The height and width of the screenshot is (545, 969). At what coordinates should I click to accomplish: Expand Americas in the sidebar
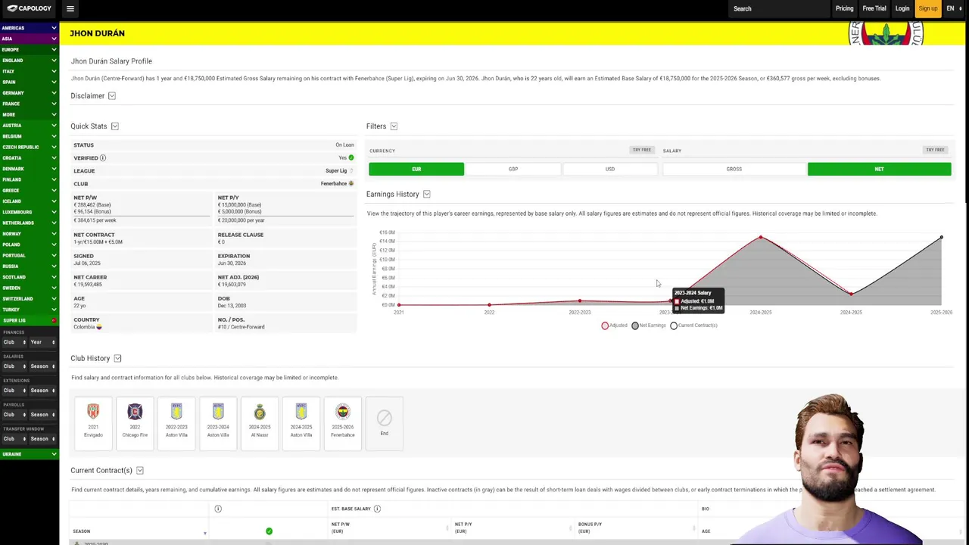coord(29,28)
